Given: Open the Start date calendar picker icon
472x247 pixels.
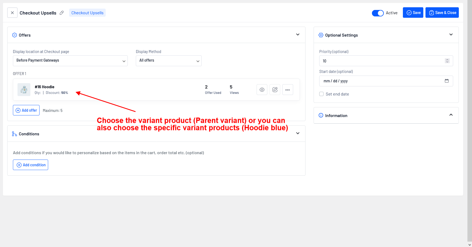Looking at the screenshot, I should [447, 81].
